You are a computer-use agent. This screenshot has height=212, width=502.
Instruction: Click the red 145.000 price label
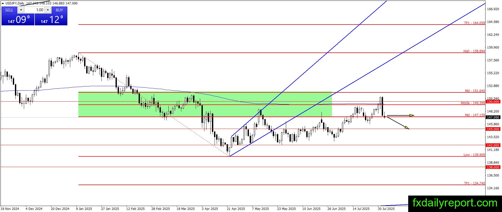click(x=493, y=129)
